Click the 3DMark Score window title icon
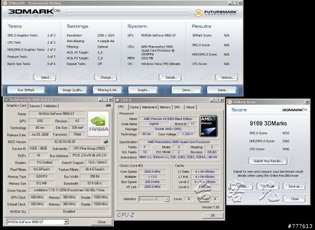 [x=230, y=102]
